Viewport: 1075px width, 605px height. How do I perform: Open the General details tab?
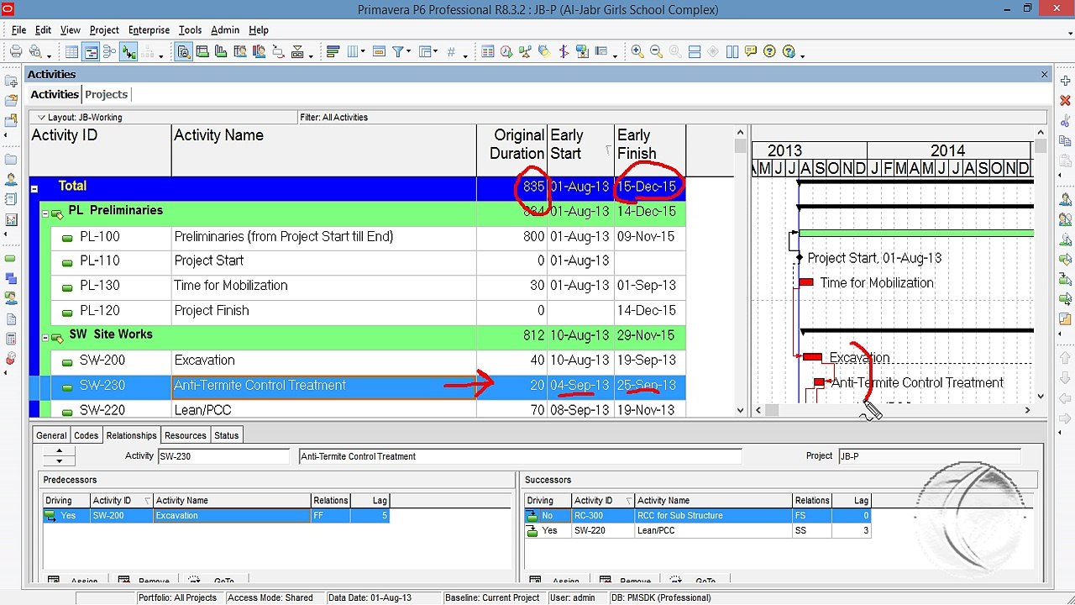point(51,435)
